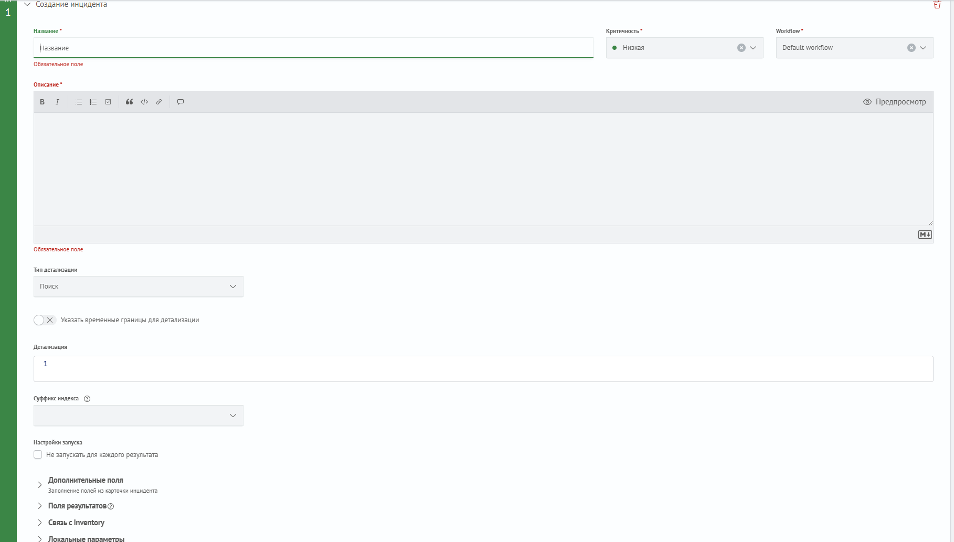Open the Тип детализации dropdown

coord(139,286)
